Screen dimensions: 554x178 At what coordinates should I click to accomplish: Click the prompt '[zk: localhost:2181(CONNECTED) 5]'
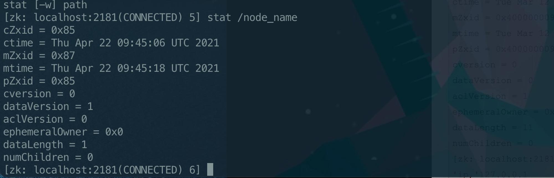(x=102, y=18)
